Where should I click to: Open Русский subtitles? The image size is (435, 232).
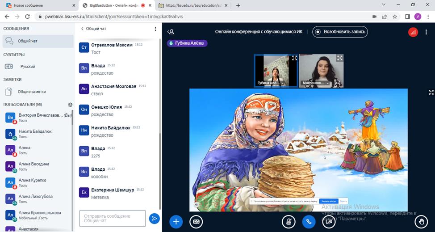(x=38, y=67)
